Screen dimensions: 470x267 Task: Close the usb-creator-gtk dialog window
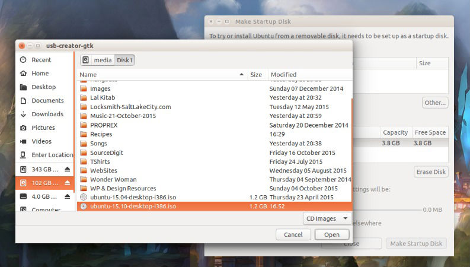tap(21, 46)
